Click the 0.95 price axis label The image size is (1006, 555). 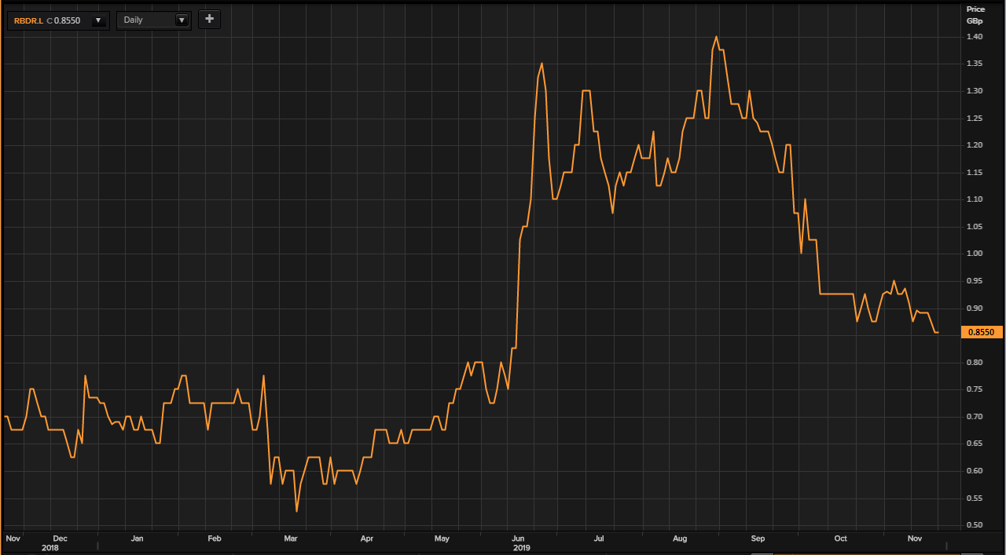(x=975, y=281)
